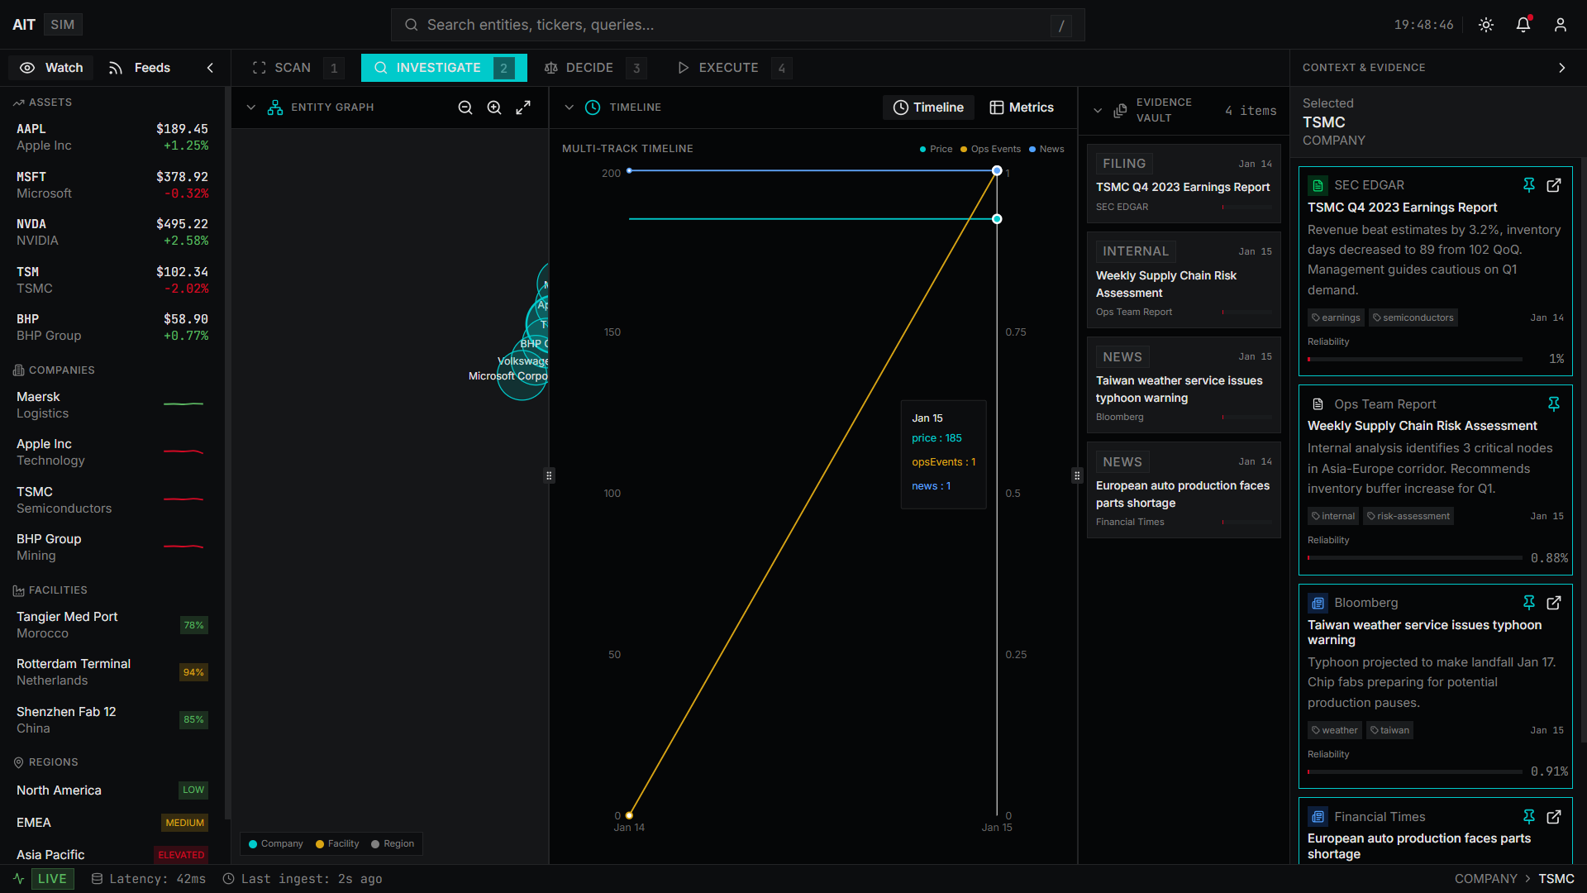Pin the Financial Times evidence card
The width and height of the screenshot is (1587, 893).
pyautogui.click(x=1529, y=817)
